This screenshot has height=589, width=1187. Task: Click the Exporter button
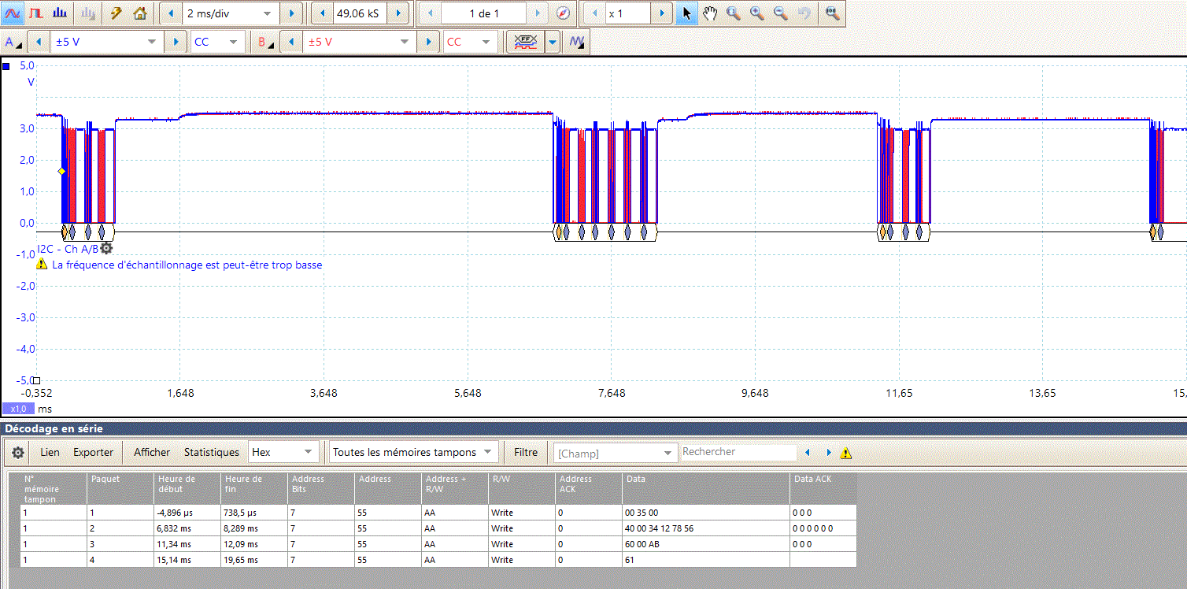(93, 452)
